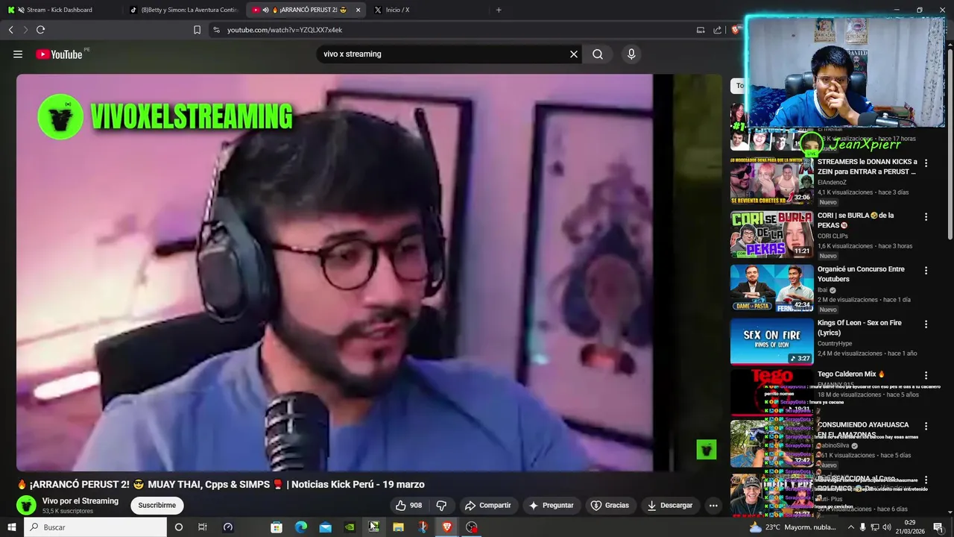Open the YouTube hamburger guide menu
954x537 pixels.
pyautogui.click(x=18, y=54)
